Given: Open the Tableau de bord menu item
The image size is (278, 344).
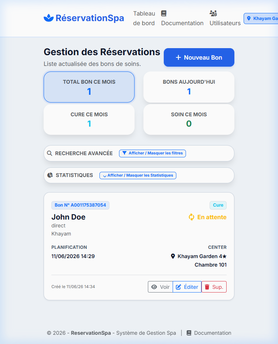Looking at the screenshot, I should (x=144, y=18).
